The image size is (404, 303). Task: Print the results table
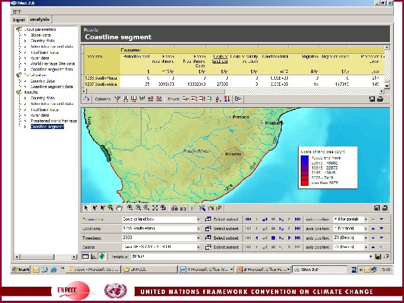(380, 99)
